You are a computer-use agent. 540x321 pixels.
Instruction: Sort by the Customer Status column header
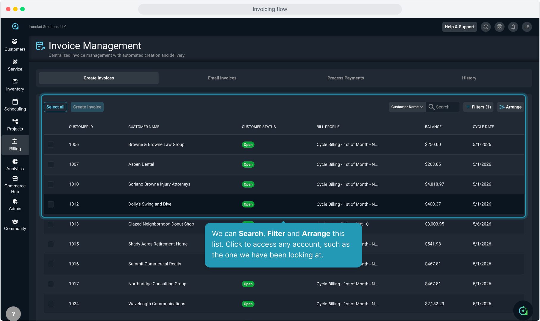coord(259,127)
